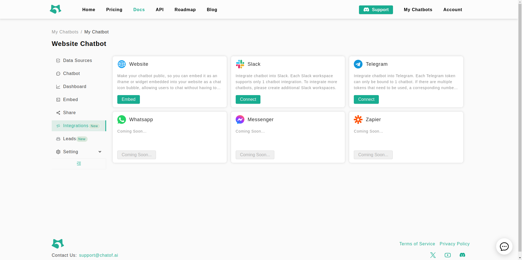Viewport: 522px width, 260px height.
Task: Open Account in header
Action: (x=453, y=10)
